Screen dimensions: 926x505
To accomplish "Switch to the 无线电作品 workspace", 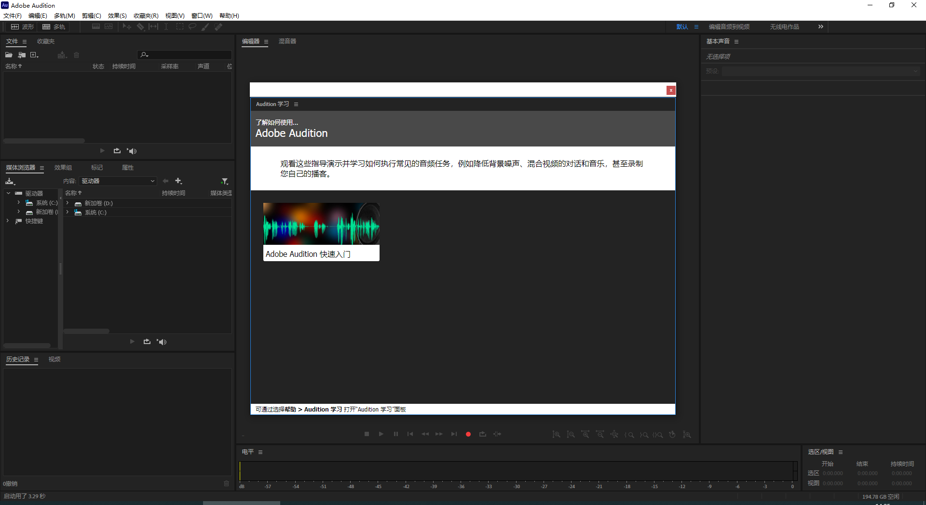I will 784,27.
